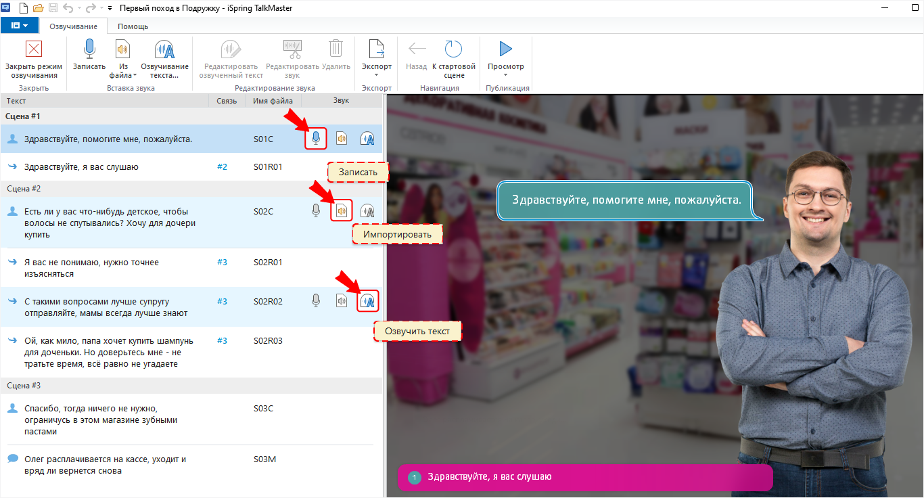Click the comment bubble icon on the S03M row

click(x=12, y=459)
